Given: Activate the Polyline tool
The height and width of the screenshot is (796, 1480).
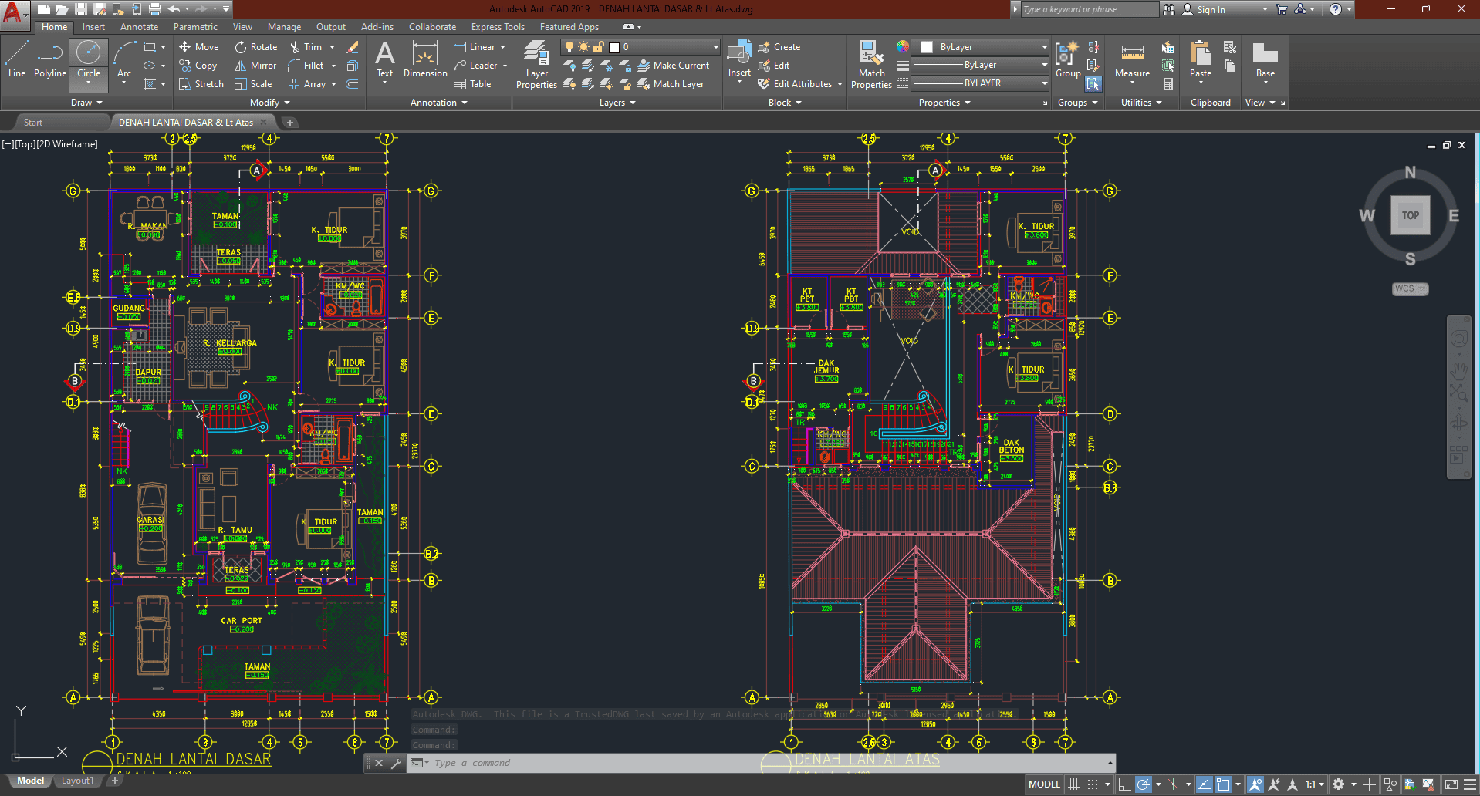Looking at the screenshot, I should 50,59.
